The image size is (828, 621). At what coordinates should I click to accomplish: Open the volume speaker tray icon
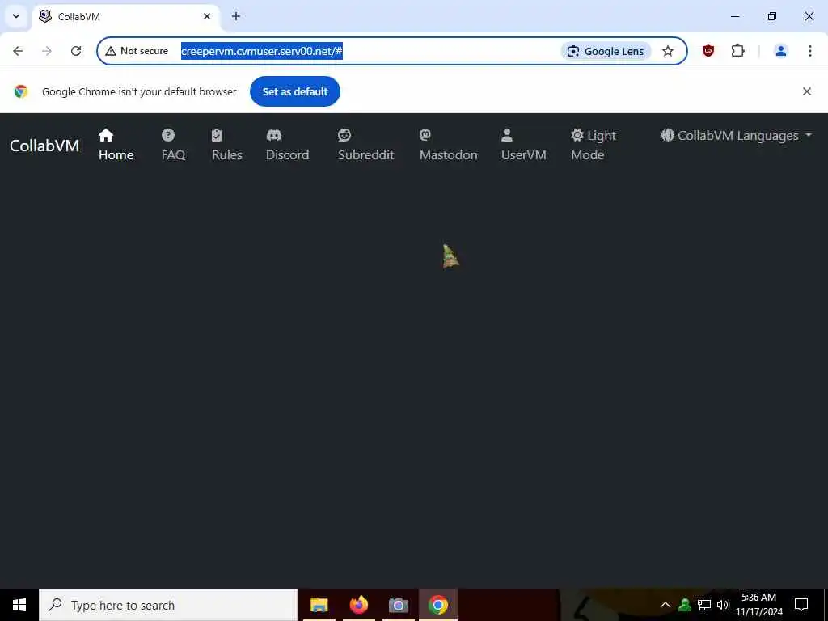pos(722,605)
